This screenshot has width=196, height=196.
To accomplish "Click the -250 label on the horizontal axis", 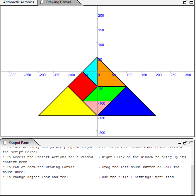I will click(27, 75).
